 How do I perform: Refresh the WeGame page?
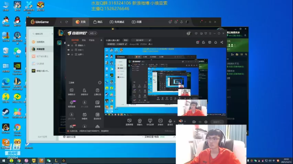67,22
